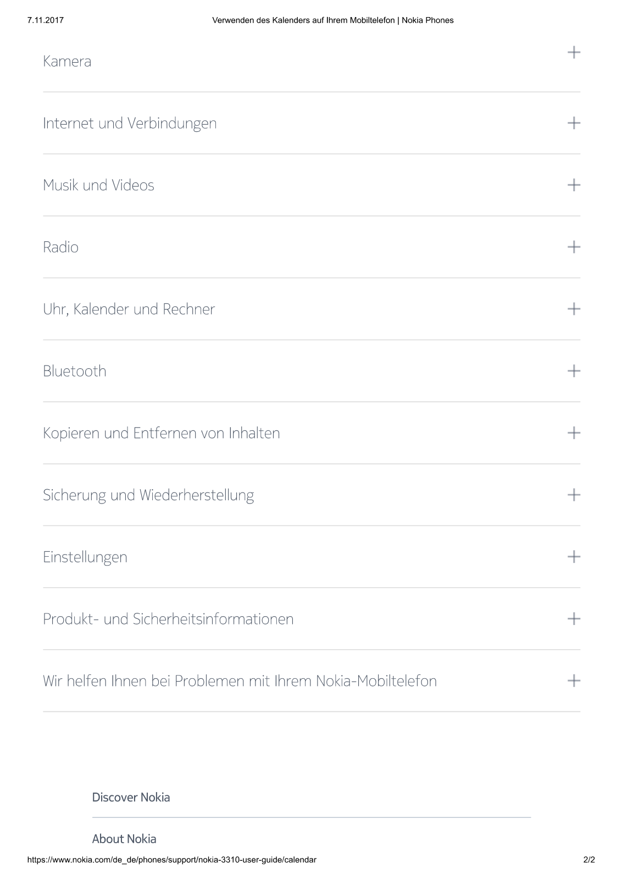622x880 pixels.
Task: Click the Einstellungen section title
Action: [x=85, y=557]
